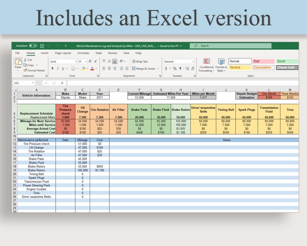Apply the Accounting dollar format
Image resolution: width=307 pixels, height=246 pixels.
point(166,69)
